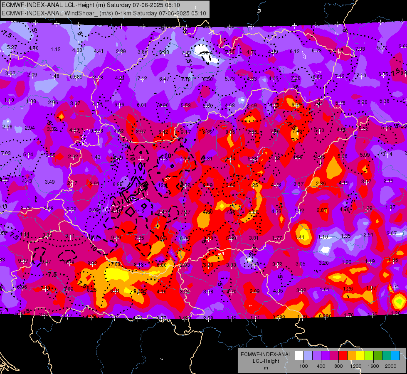Click the red swatch in the legend

pos(343,356)
